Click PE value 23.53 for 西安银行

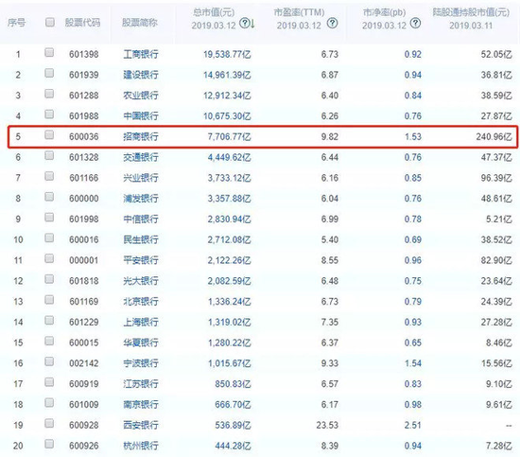tap(327, 425)
